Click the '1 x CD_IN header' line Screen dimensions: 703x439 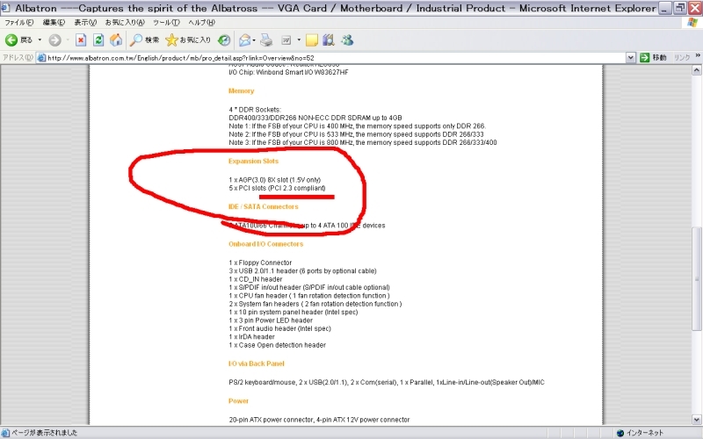coord(256,279)
